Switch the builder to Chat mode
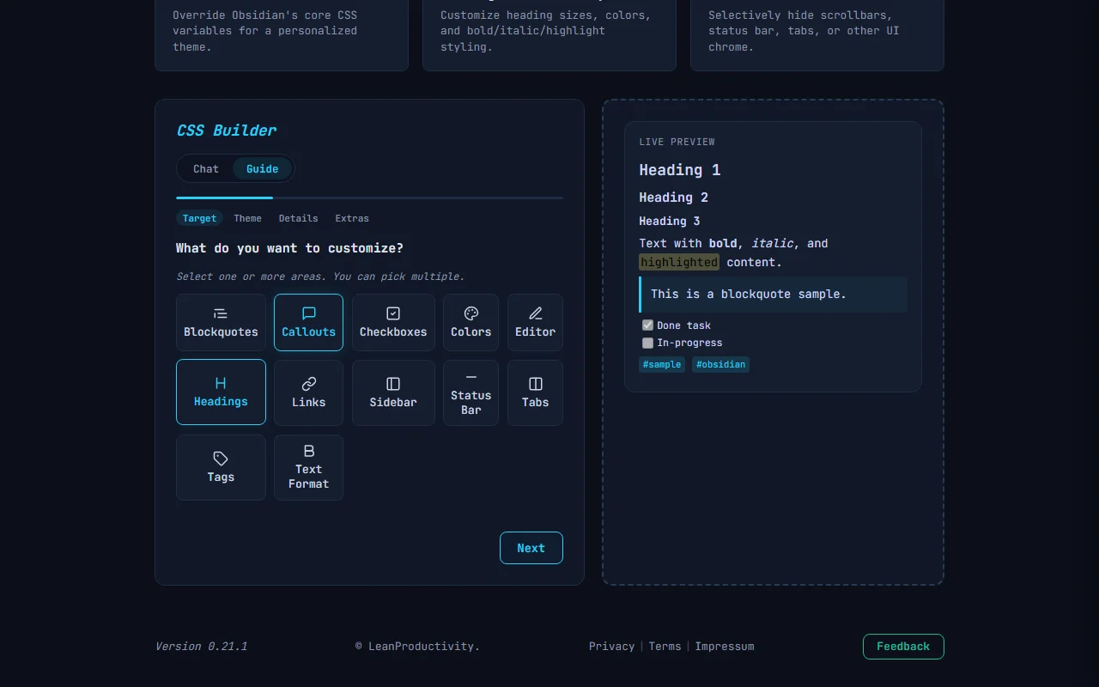 205,168
